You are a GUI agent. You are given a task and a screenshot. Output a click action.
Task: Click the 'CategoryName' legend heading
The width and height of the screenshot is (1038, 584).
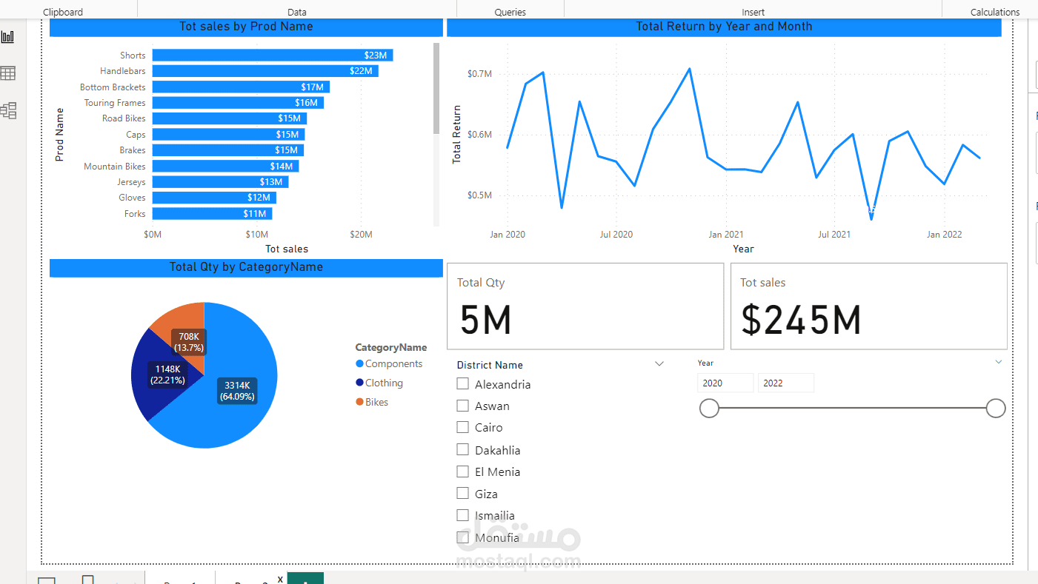(x=391, y=347)
